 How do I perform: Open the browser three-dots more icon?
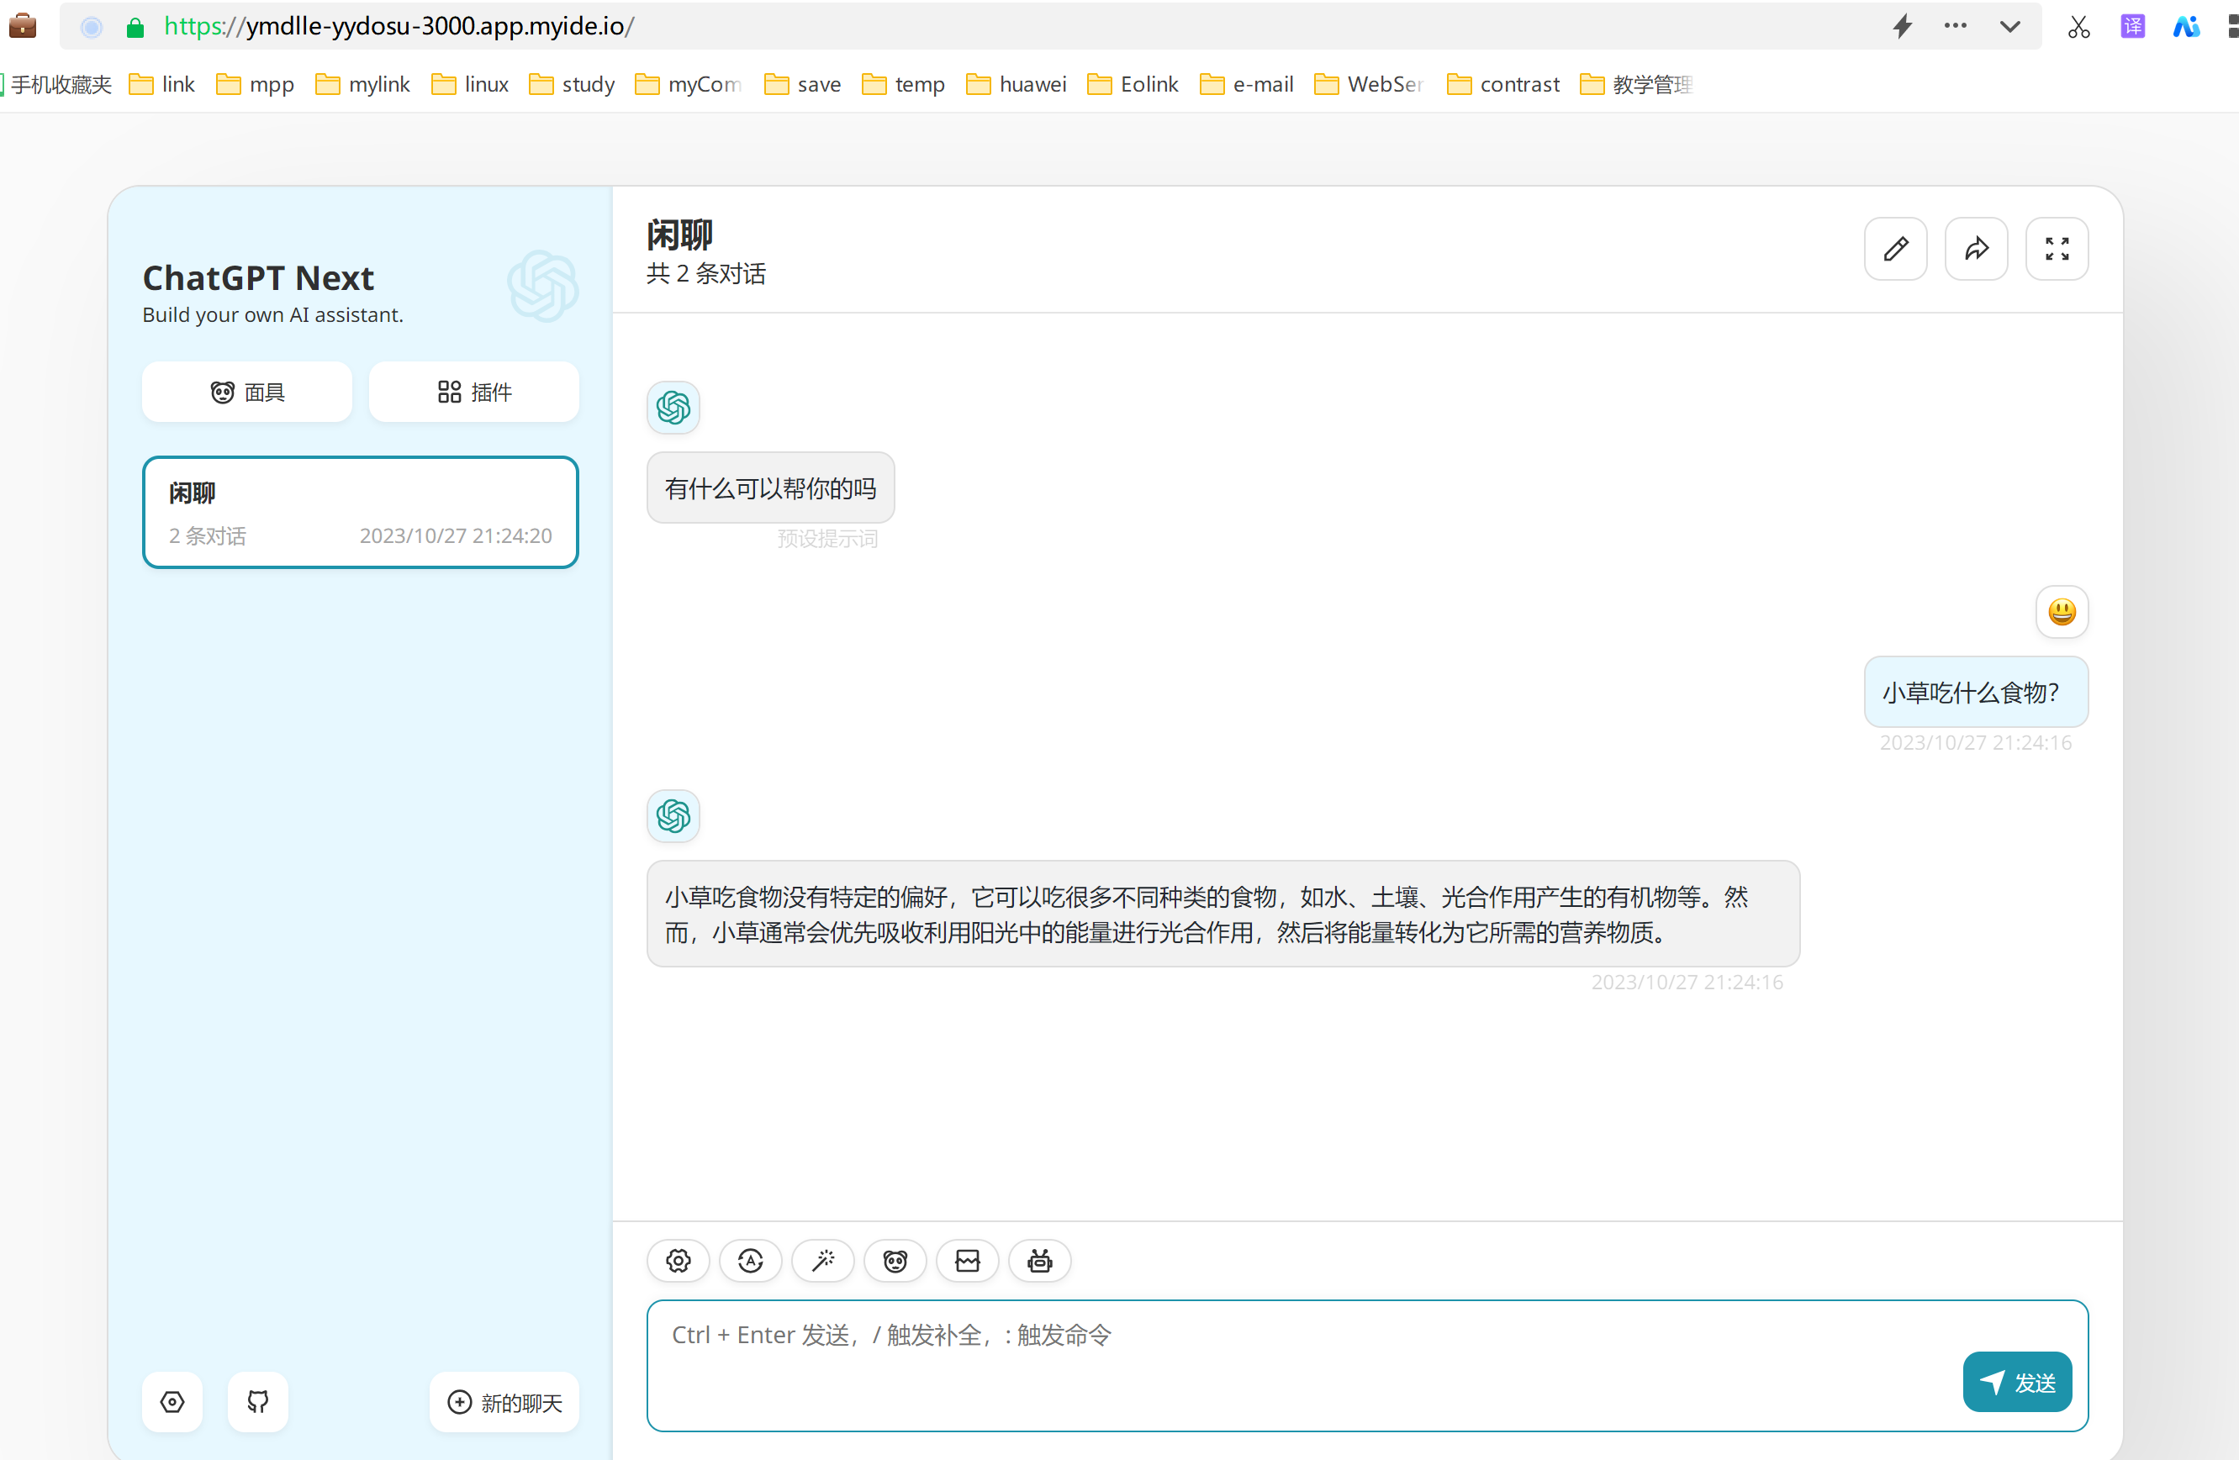click(x=1956, y=25)
